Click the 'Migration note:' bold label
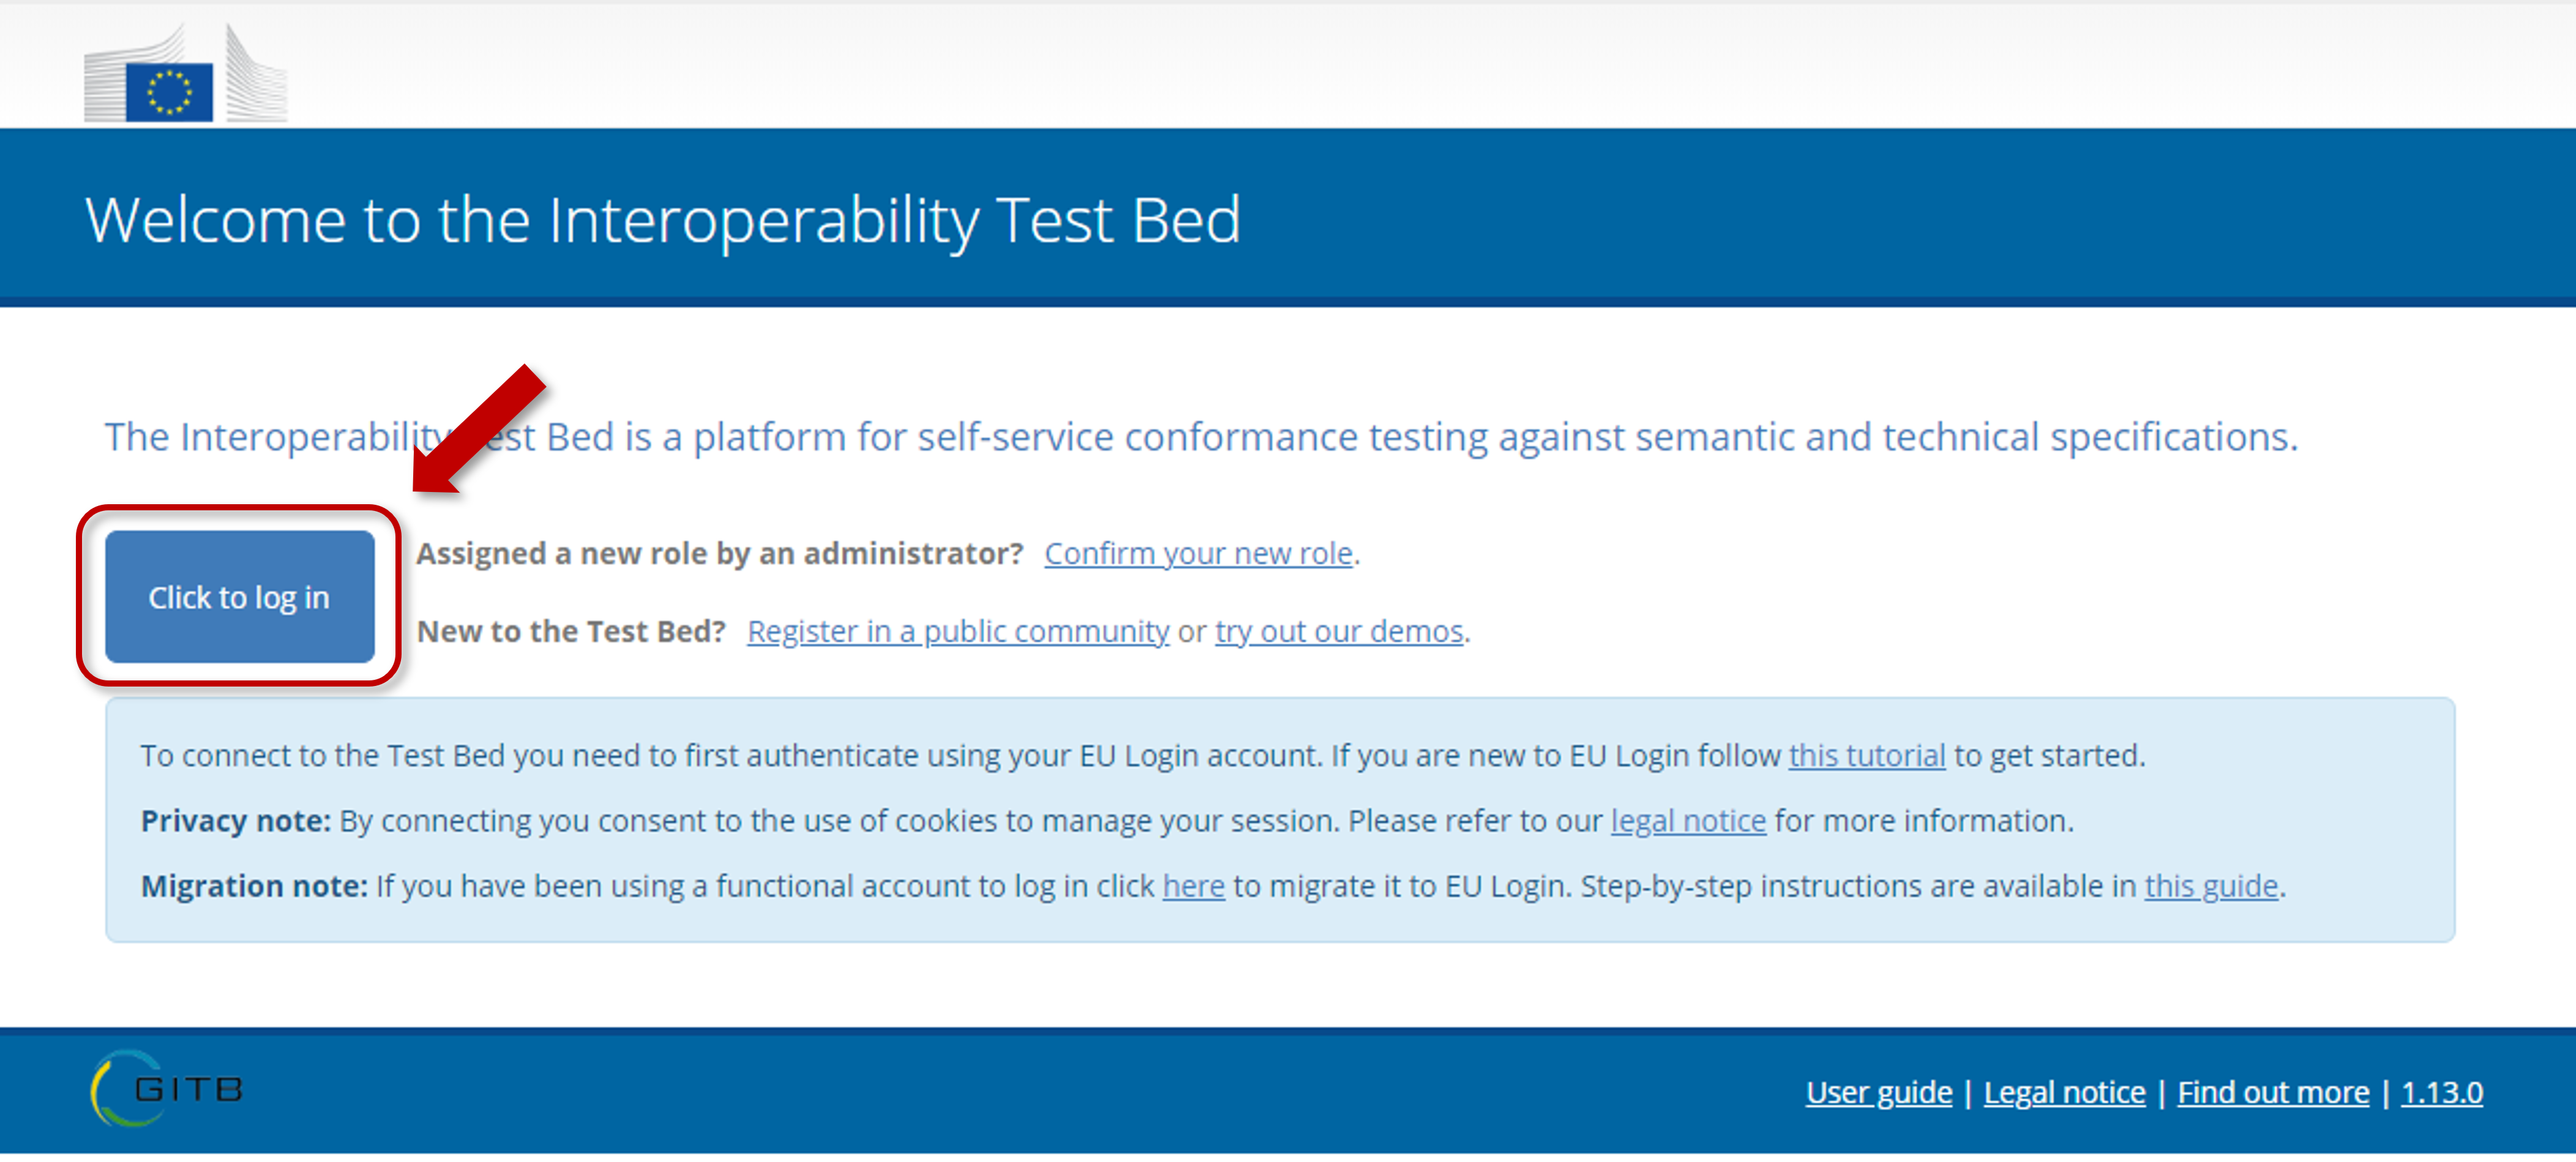 click(x=254, y=886)
